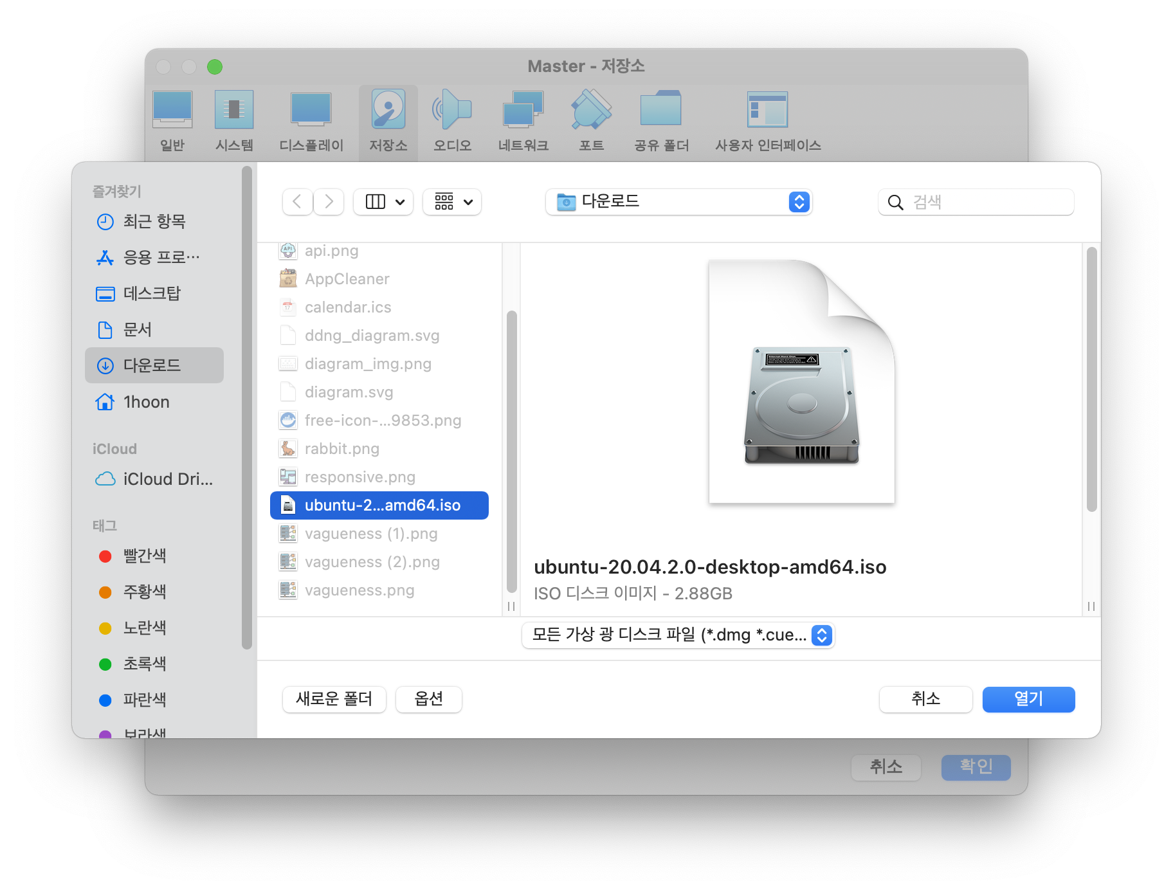The width and height of the screenshot is (1173, 890).
Task: Select 다운로드 in sidebar
Action: tap(154, 366)
